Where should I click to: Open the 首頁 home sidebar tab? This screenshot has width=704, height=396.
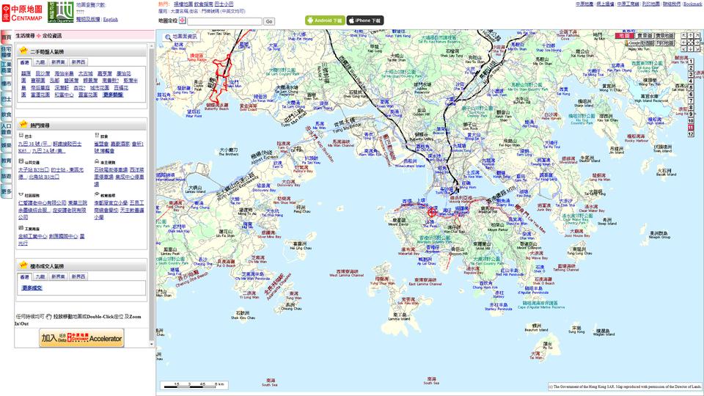click(6, 37)
